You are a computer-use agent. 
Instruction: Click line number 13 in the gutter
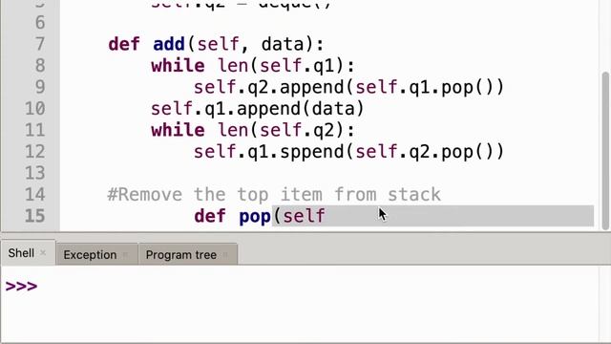click(35, 173)
